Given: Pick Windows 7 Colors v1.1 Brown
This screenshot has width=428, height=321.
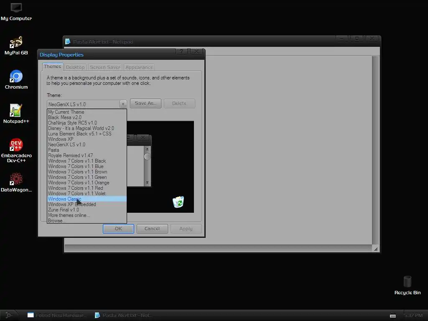Looking at the screenshot, I should tap(87, 172).
